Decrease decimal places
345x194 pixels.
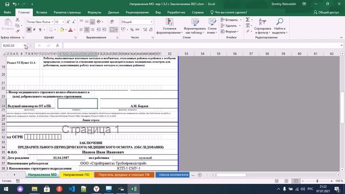click(151, 30)
